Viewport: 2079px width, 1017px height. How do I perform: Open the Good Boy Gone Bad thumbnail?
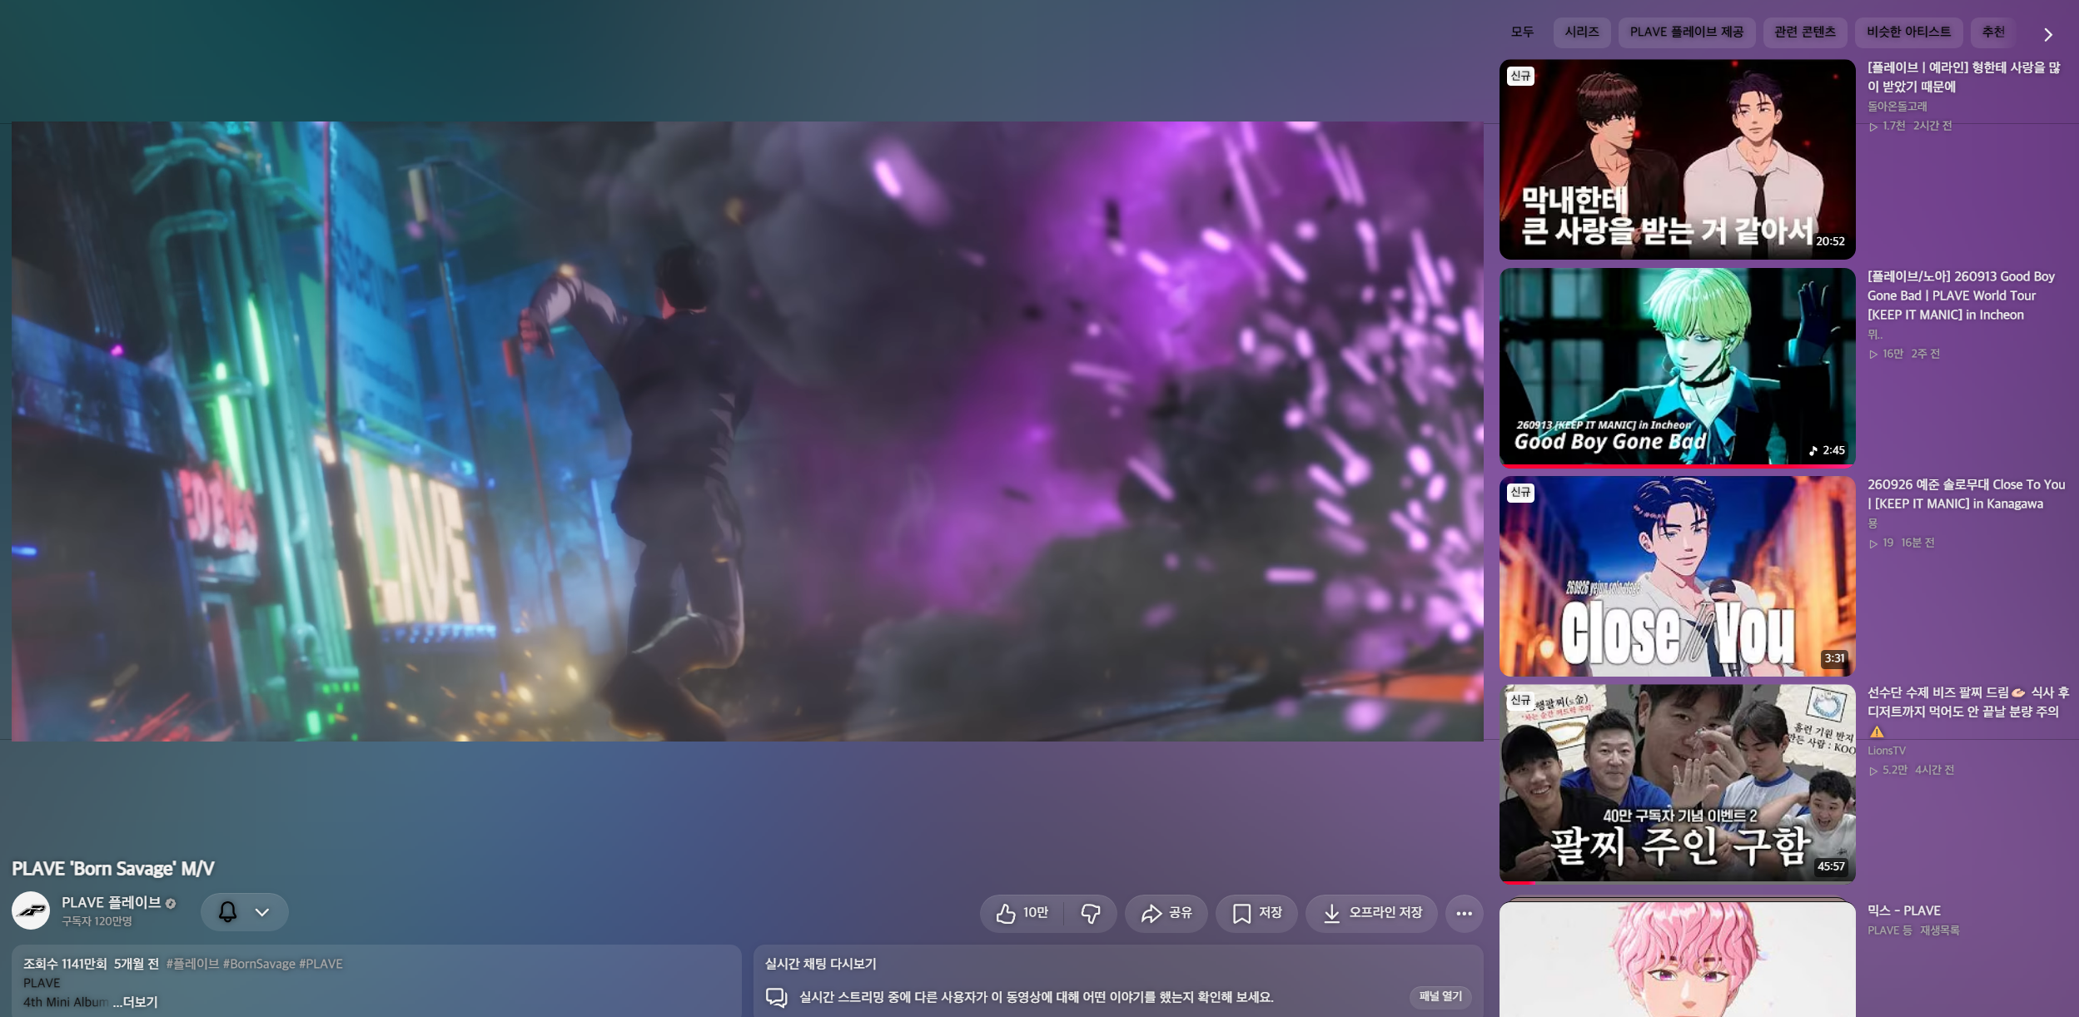click(x=1677, y=367)
